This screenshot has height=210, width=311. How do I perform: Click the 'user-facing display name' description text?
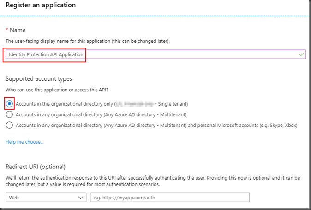tap(88, 42)
